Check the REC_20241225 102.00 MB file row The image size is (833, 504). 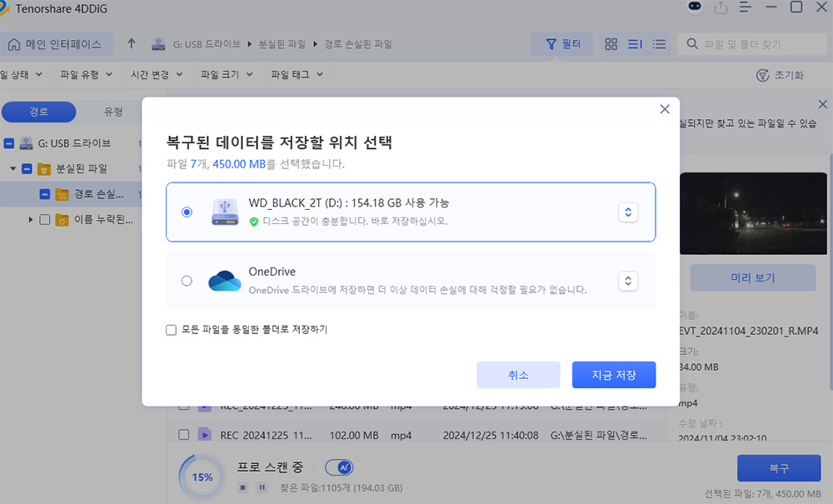(x=184, y=434)
